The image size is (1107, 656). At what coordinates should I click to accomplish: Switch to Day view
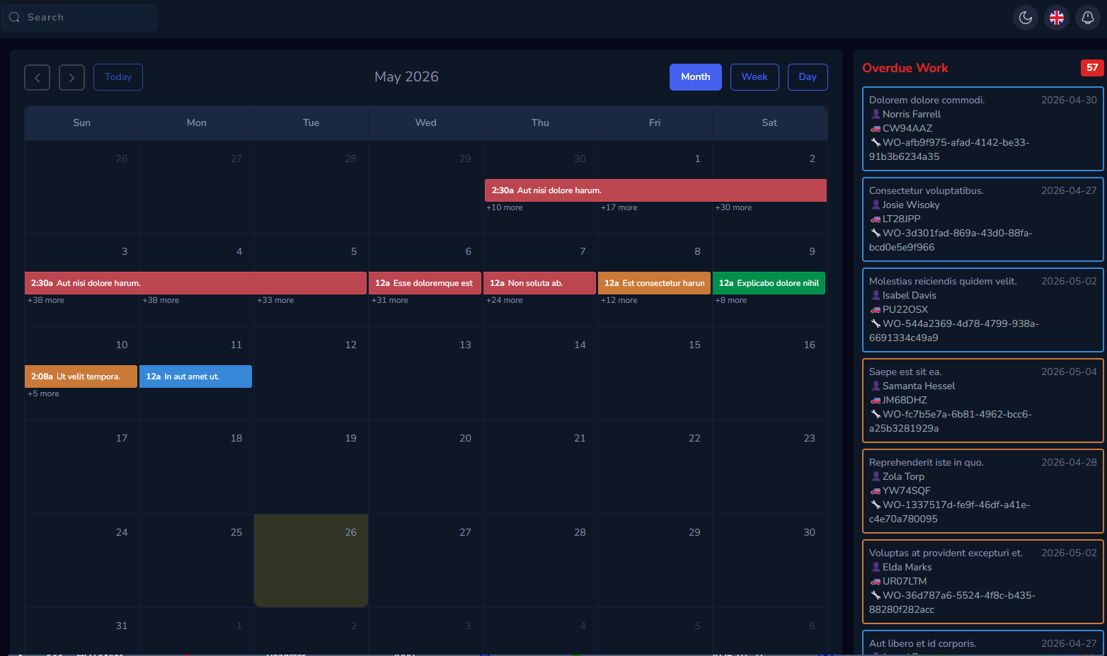pyautogui.click(x=808, y=77)
